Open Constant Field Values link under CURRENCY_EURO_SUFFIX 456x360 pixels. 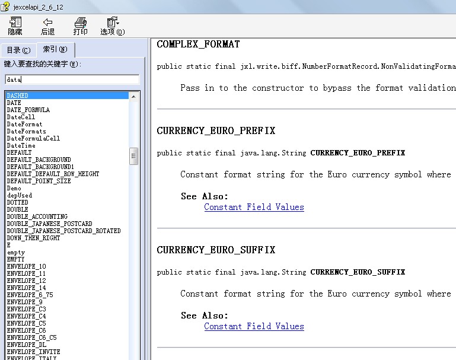pyautogui.click(x=254, y=326)
